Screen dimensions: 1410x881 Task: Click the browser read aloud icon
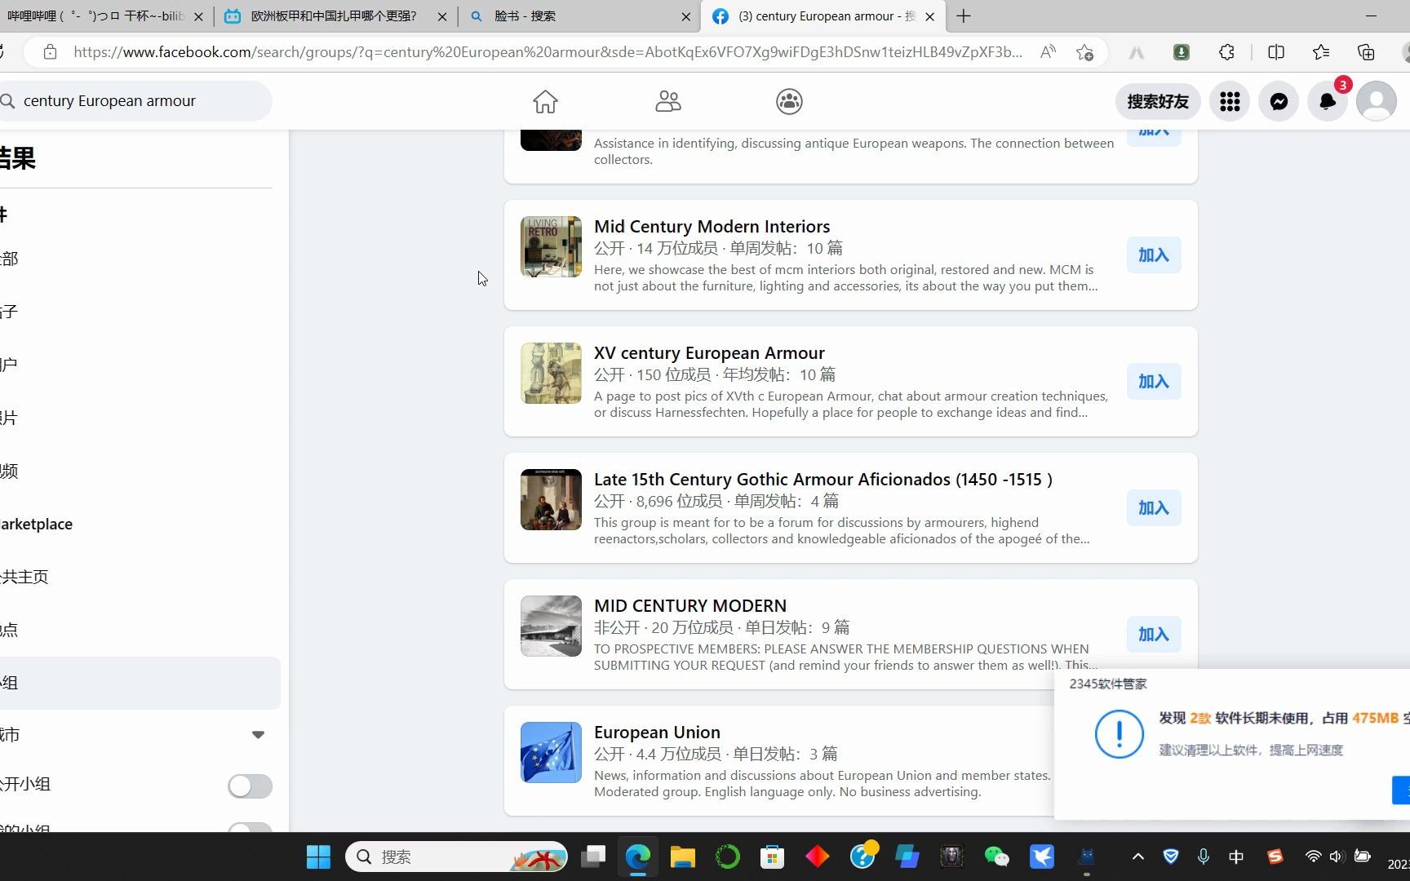1048,52
